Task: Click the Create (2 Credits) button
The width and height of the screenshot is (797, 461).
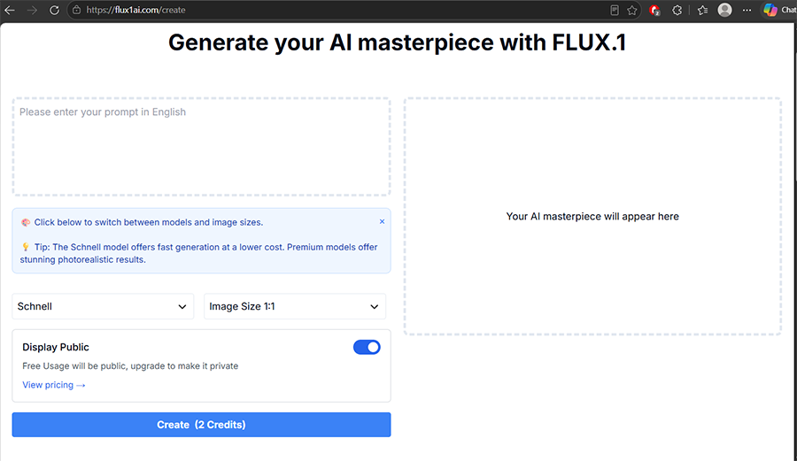Action: pos(201,425)
